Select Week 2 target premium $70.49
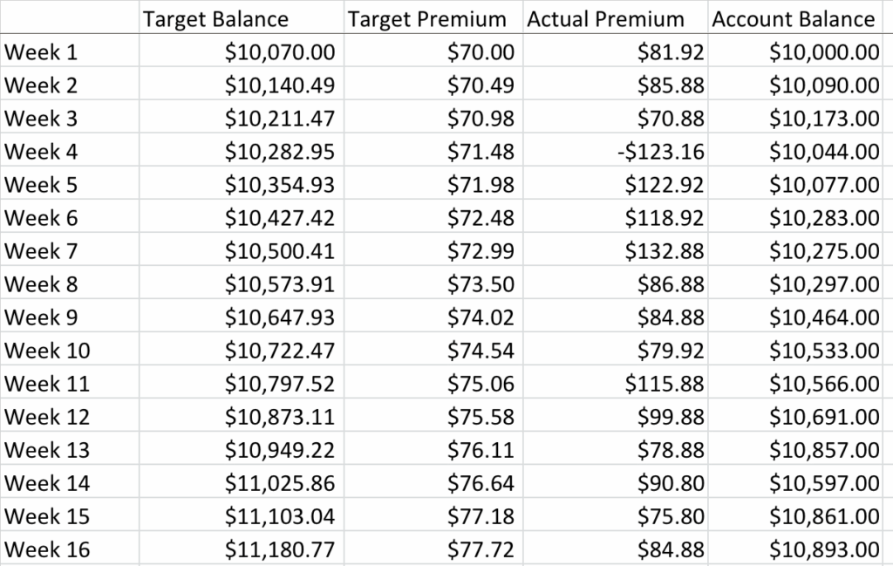Screen dimensions: 893x566 pyautogui.click(x=481, y=85)
